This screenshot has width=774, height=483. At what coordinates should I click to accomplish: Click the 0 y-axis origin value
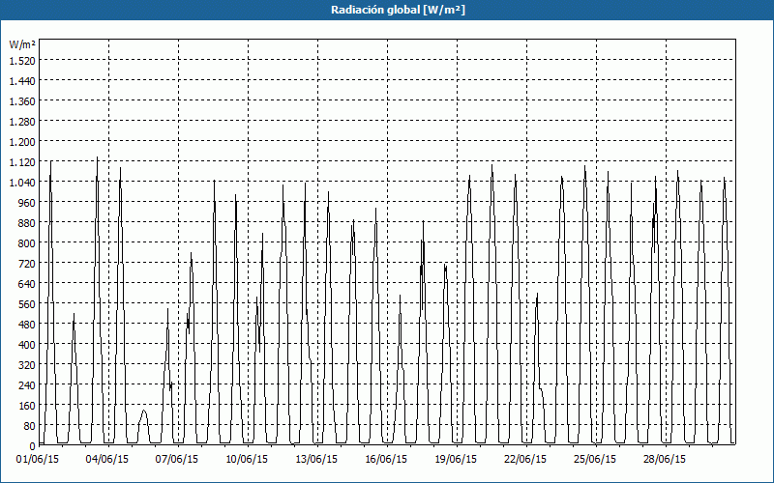tap(33, 446)
